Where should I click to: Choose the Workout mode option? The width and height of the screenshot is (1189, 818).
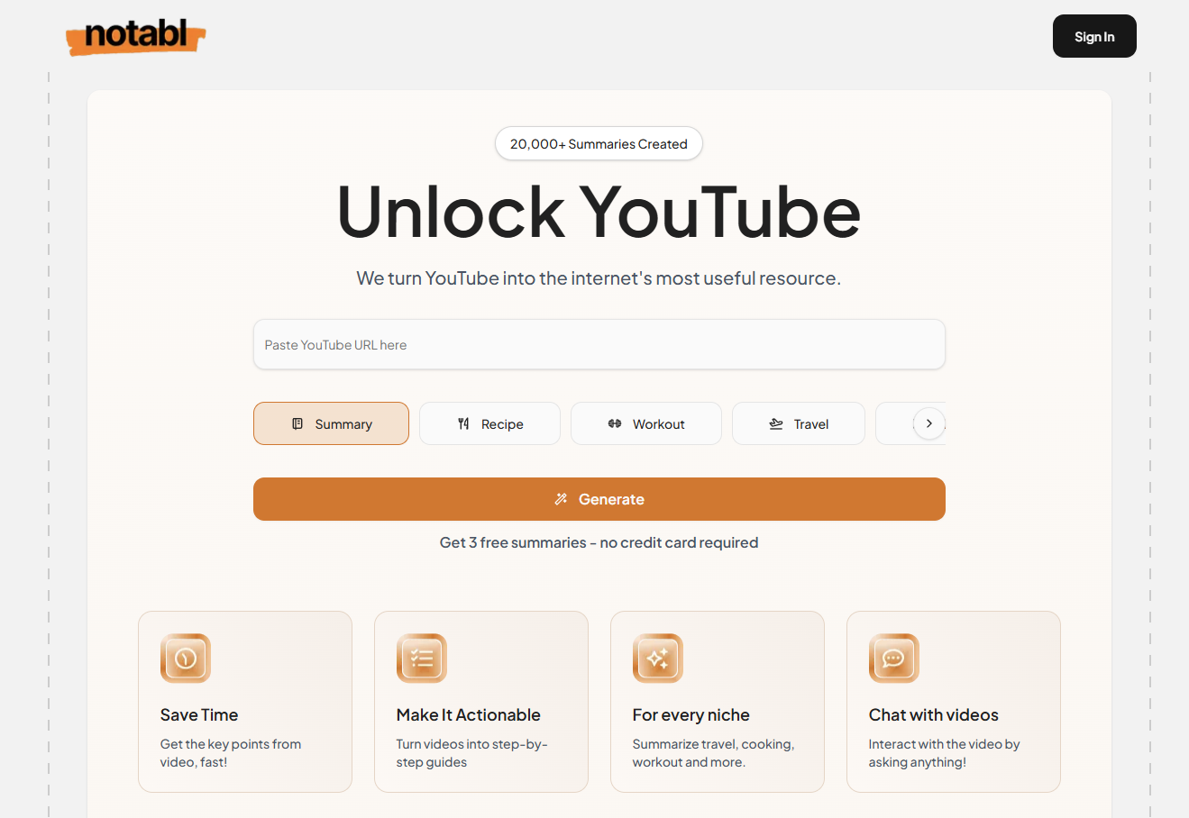coord(646,423)
